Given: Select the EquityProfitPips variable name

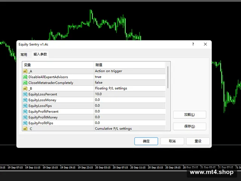Looking at the screenshot, I should click(41, 123).
